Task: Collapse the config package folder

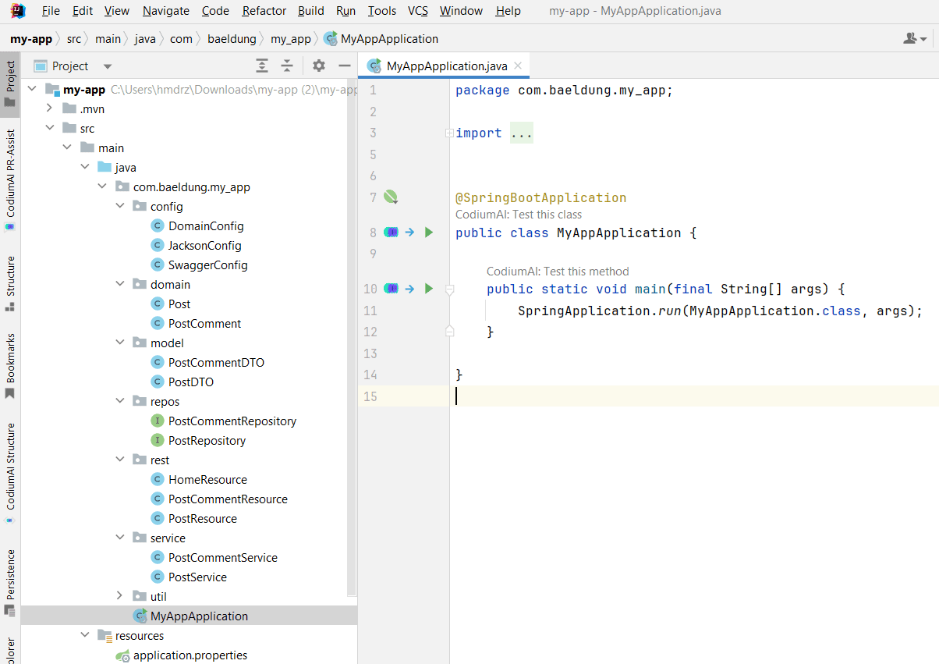Action: pyautogui.click(x=119, y=206)
